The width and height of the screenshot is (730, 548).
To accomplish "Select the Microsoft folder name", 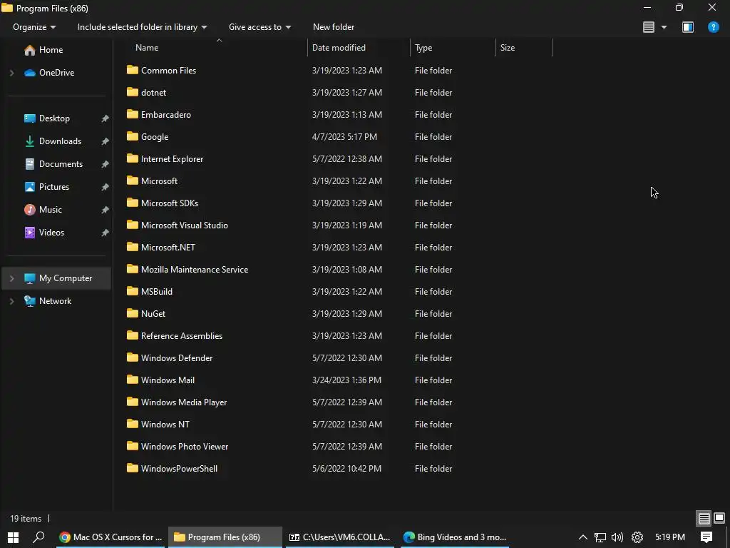I will point(159,181).
